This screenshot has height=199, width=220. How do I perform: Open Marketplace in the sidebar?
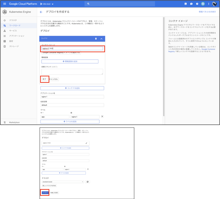point(14,122)
